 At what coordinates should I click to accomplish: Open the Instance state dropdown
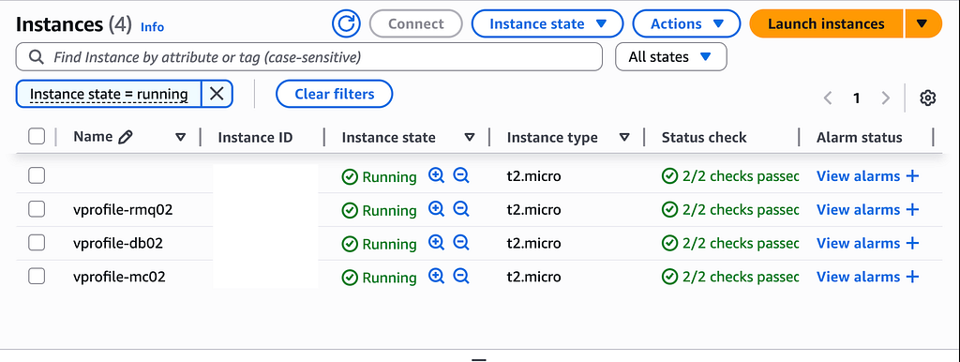coord(547,23)
